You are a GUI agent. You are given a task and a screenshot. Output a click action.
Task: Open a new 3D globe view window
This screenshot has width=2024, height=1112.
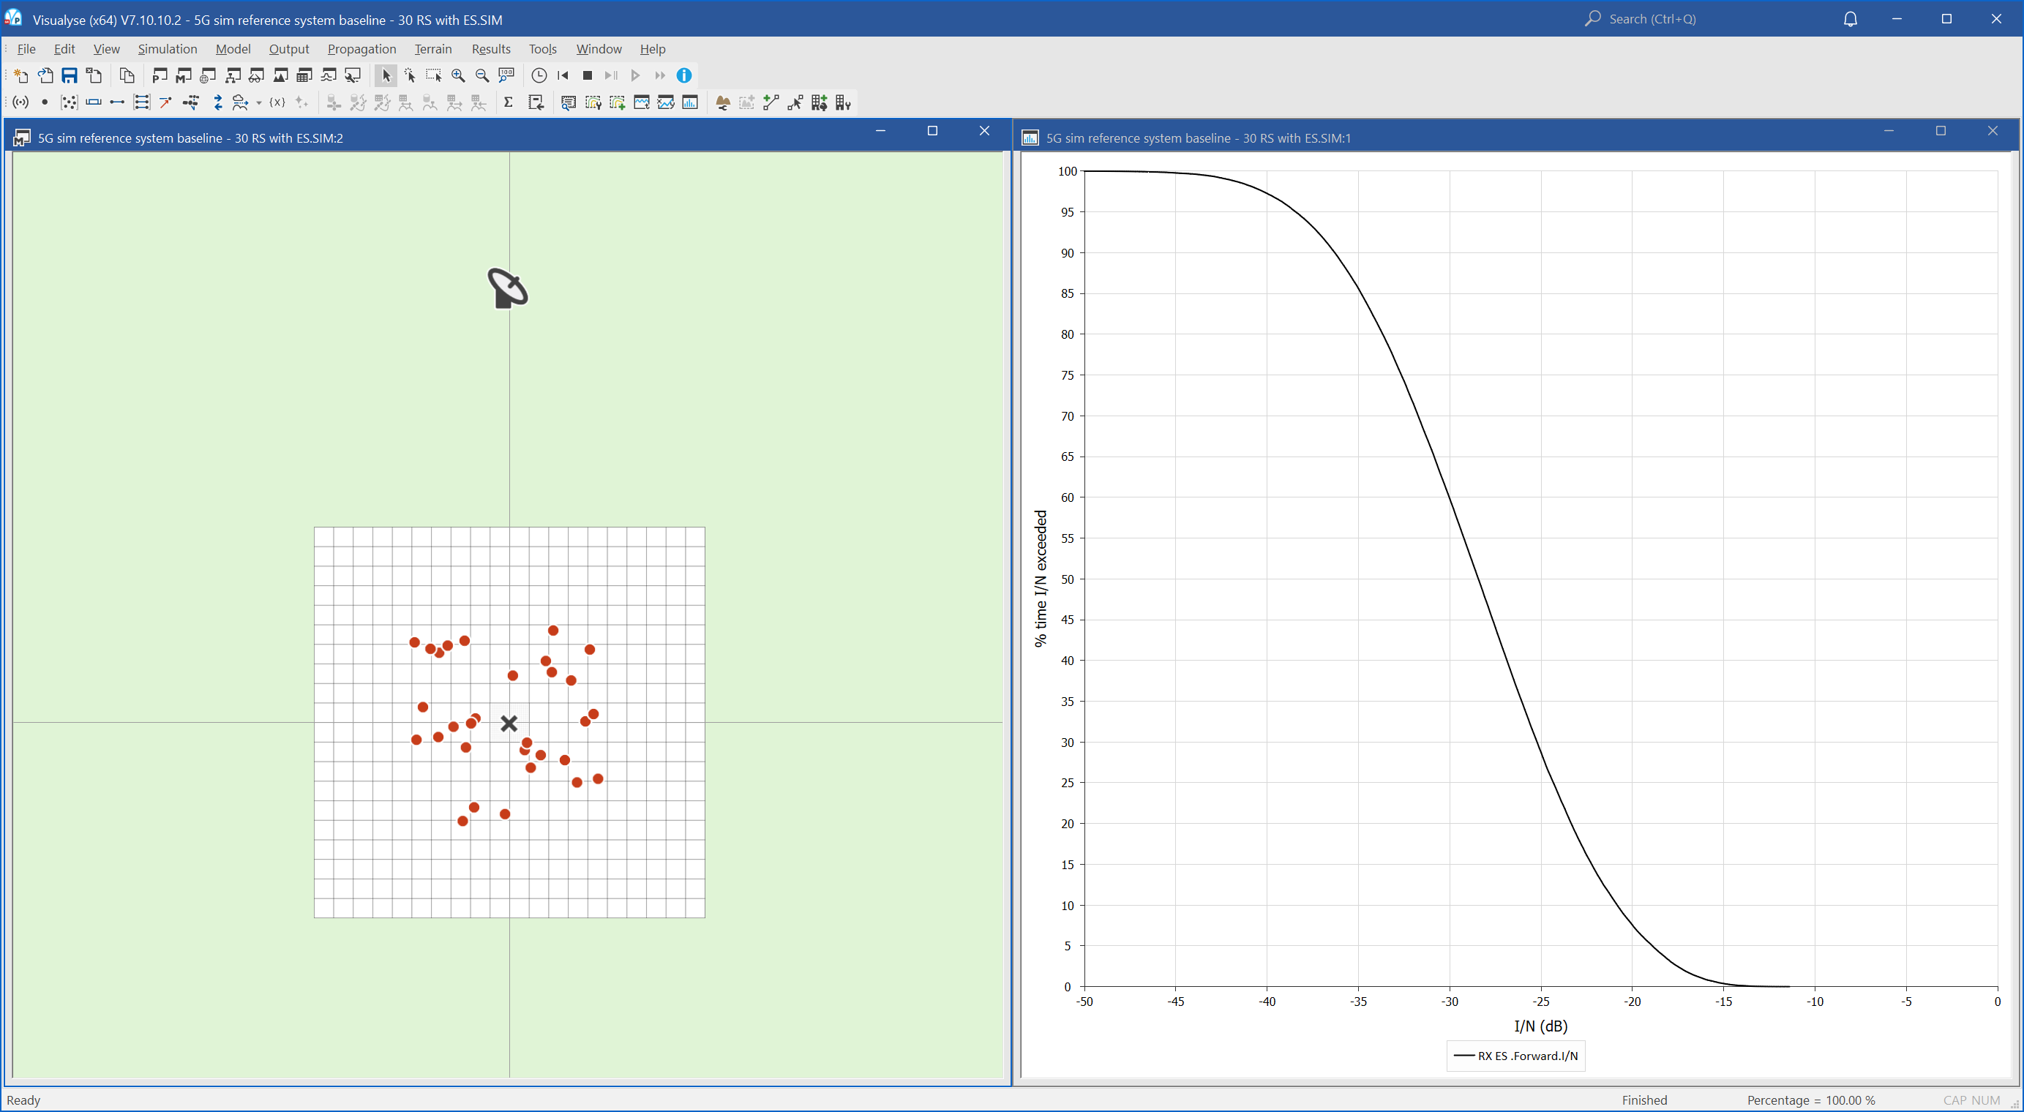(x=209, y=75)
